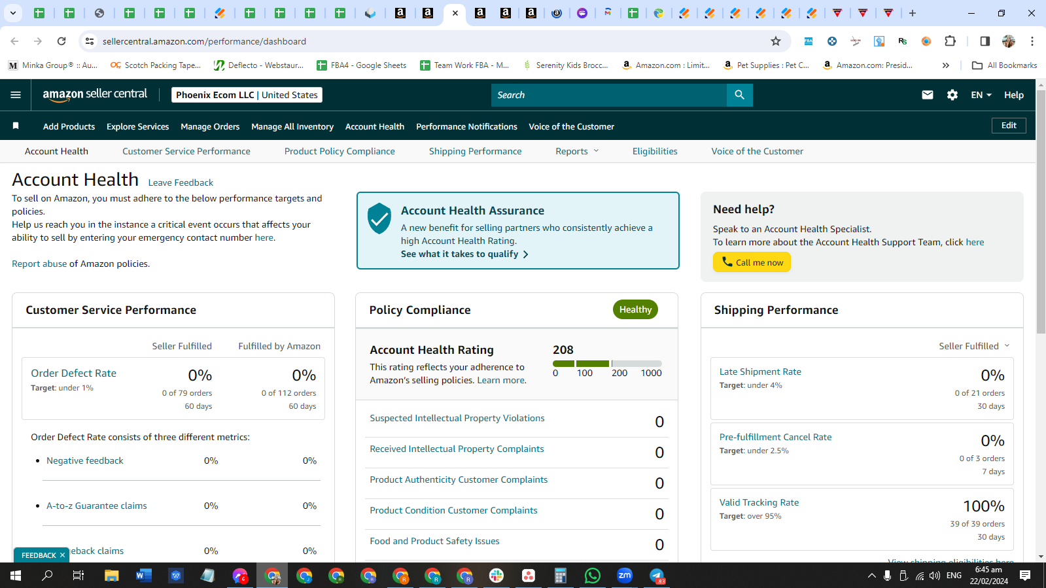Open Manage All Inventory in the top menu
Image resolution: width=1046 pixels, height=588 pixels.
click(x=292, y=127)
